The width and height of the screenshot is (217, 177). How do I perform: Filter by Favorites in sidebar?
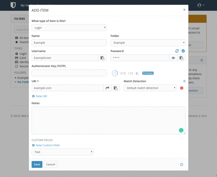click(22, 42)
